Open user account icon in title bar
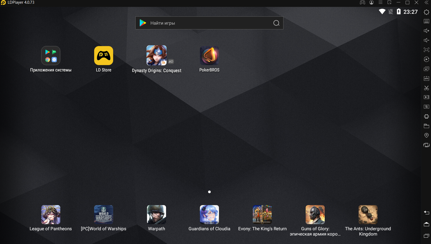 [x=372, y=2]
